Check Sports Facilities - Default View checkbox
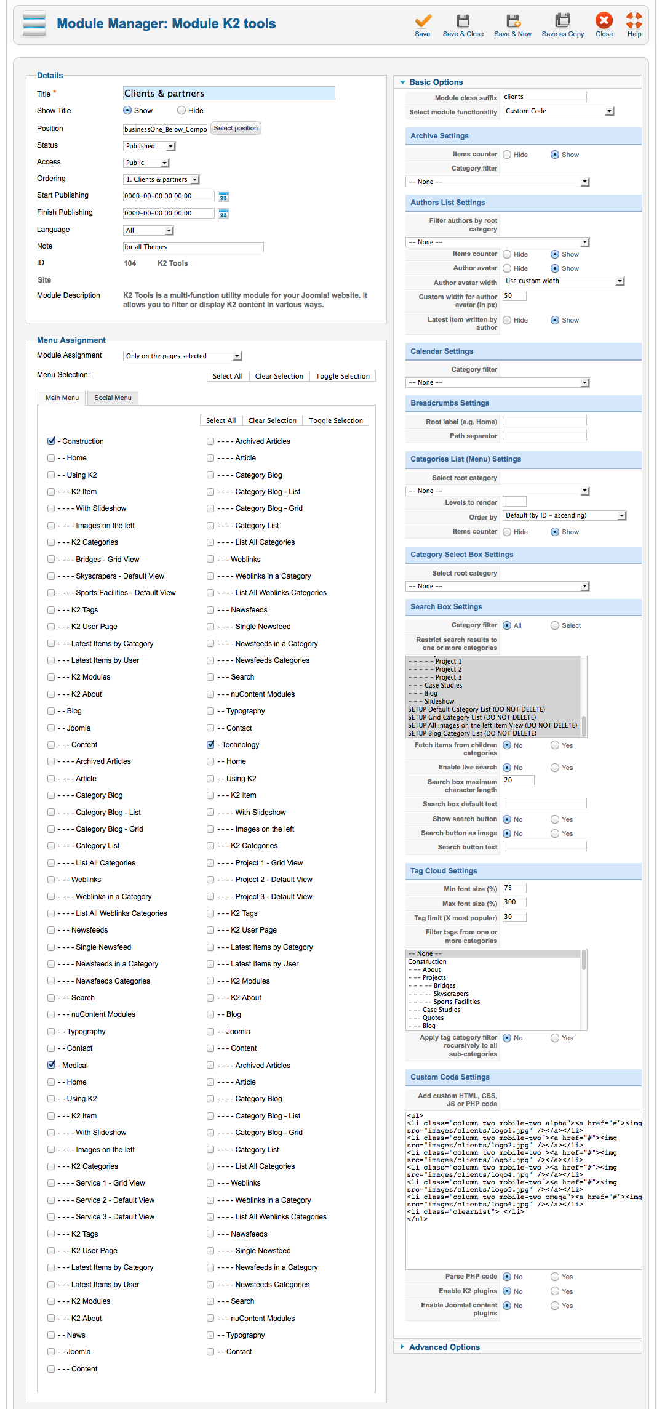This screenshot has width=662, height=1409. 51,593
